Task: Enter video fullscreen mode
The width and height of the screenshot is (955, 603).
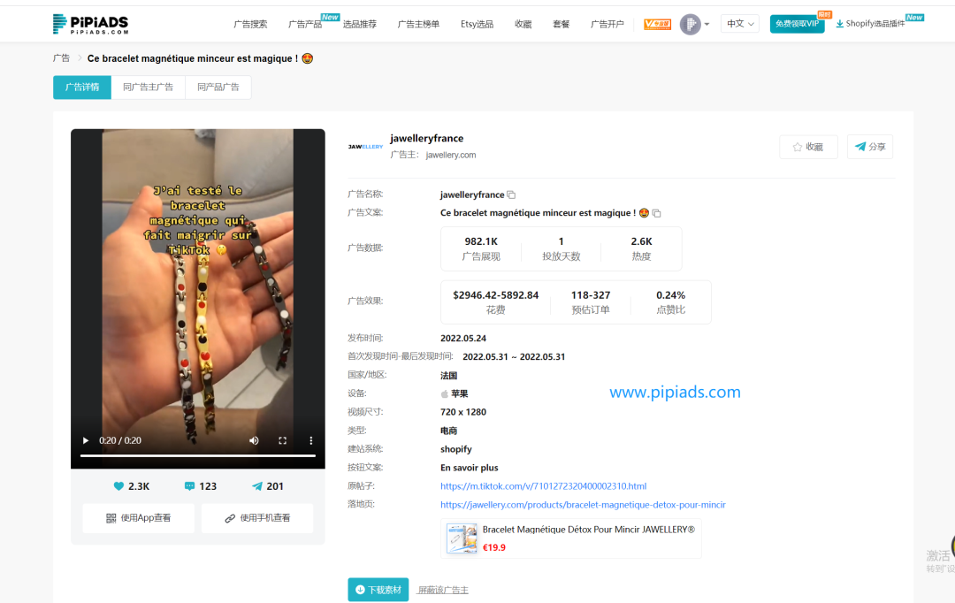Action: click(283, 440)
